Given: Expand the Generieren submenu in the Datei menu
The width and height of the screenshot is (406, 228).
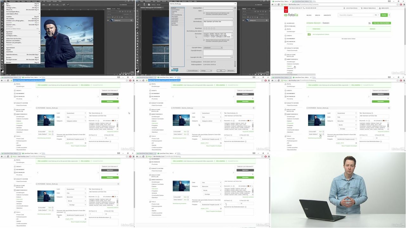Looking at the screenshot, I should coord(22,34).
